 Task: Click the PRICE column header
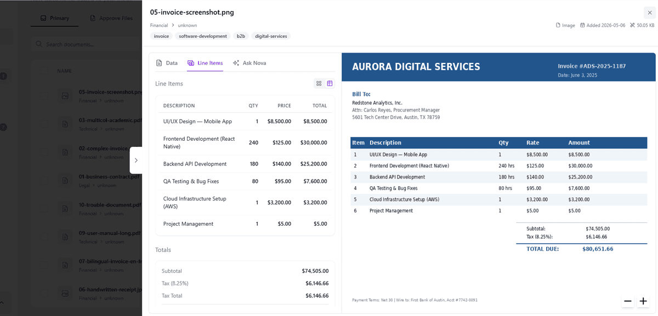click(284, 106)
